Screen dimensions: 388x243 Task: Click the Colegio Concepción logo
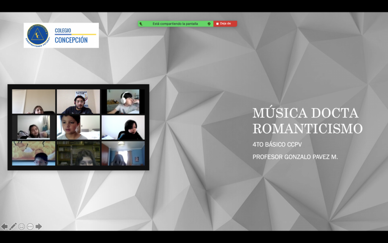[61, 35]
